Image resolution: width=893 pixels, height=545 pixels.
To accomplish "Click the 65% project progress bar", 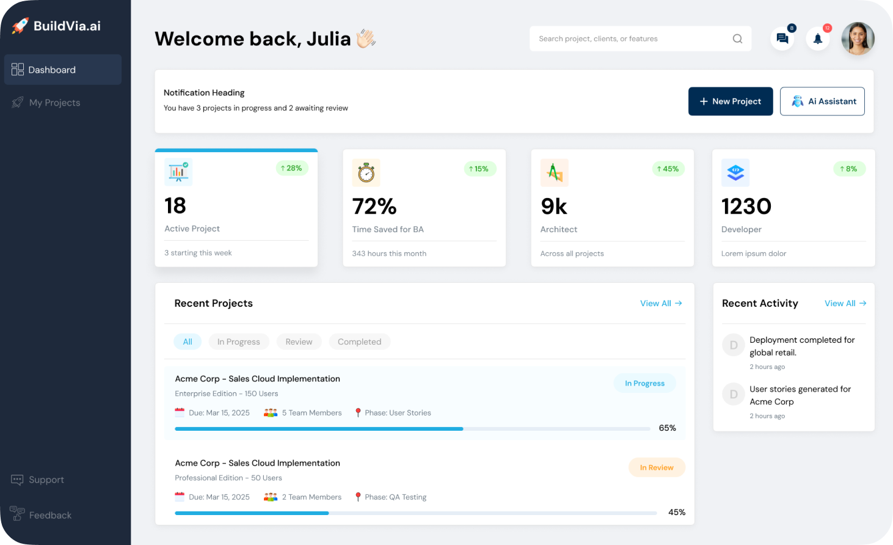I will click(412, 429).
